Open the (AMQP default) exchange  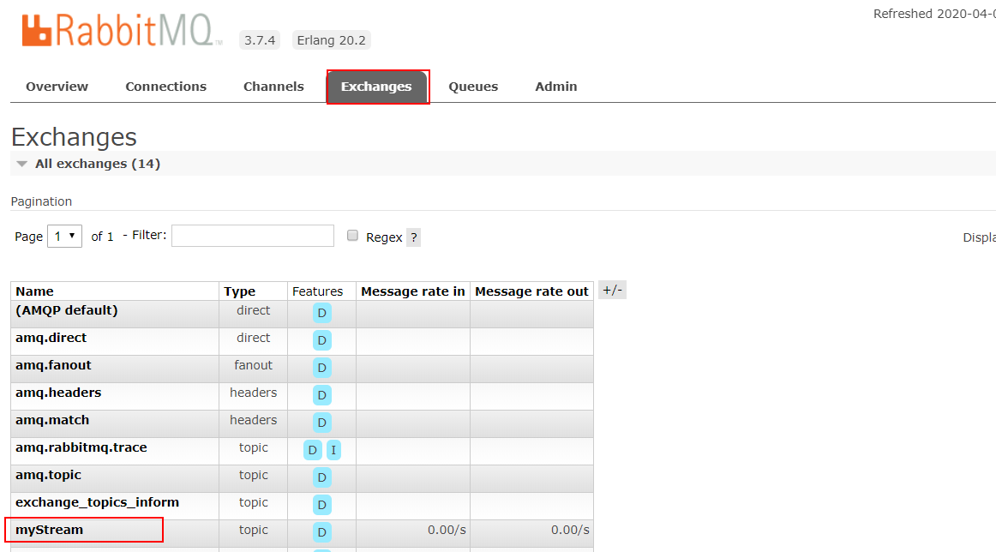(67, 310)
